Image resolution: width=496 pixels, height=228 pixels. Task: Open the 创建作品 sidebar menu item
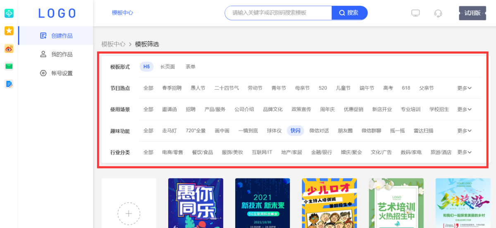(56, 36)
